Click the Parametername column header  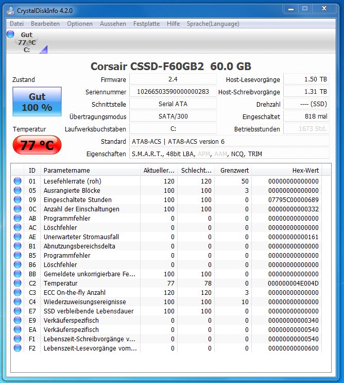tap(90, 170)
